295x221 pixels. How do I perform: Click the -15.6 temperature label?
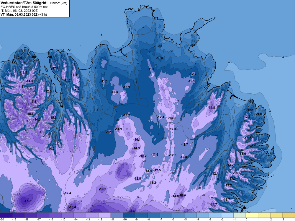tap(30, 114)
